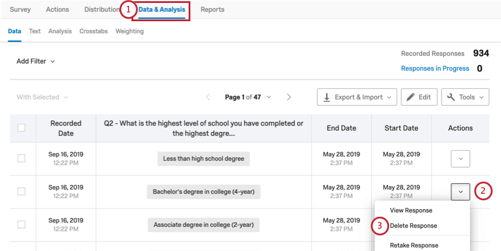Check the Associate degree response row
The image size is (501, 251).
point(21,225)
